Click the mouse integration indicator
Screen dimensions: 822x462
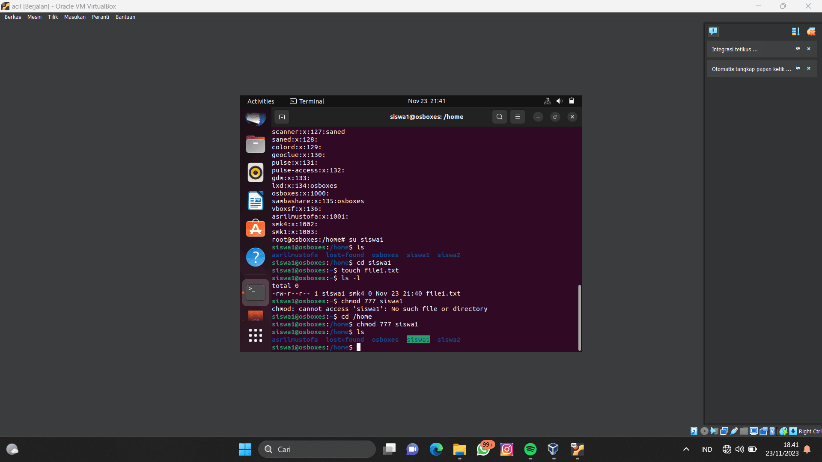pos(783,431)
